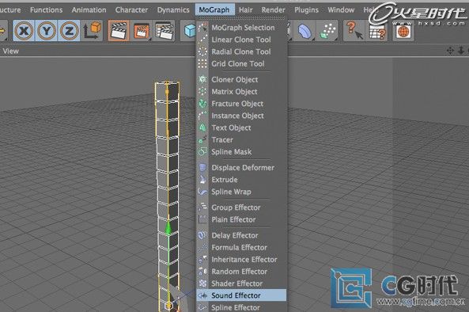Select Spline Mask entry
The image size is (469, 312).
click(x=241, y=151)
